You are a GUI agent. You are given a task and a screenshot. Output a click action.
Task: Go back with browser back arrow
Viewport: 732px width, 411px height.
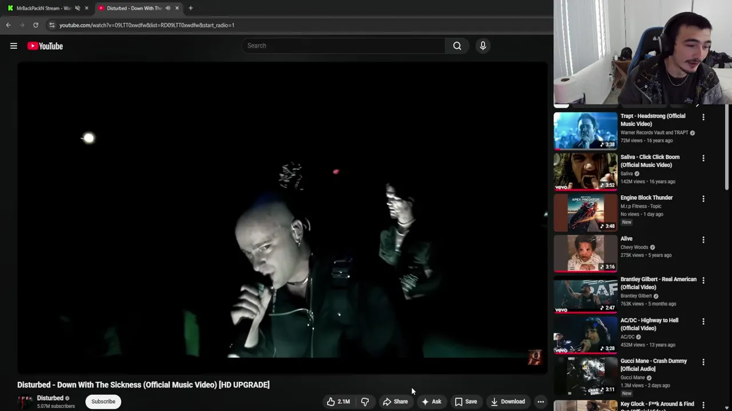tap(8, 25)
